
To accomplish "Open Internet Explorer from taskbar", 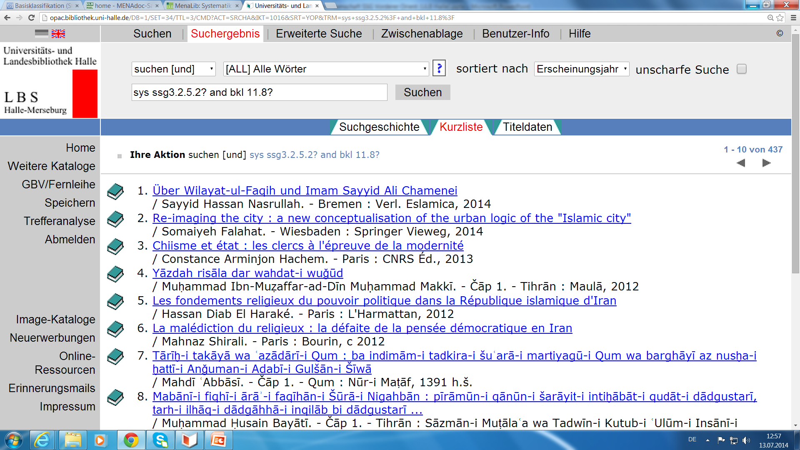I will coord(42,440).
